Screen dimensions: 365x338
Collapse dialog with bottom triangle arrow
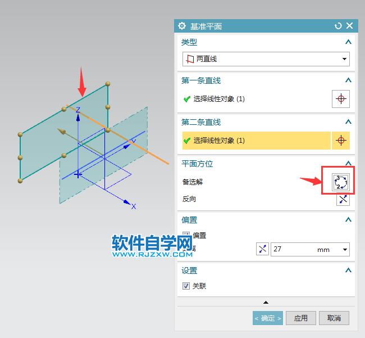[266, 303]
